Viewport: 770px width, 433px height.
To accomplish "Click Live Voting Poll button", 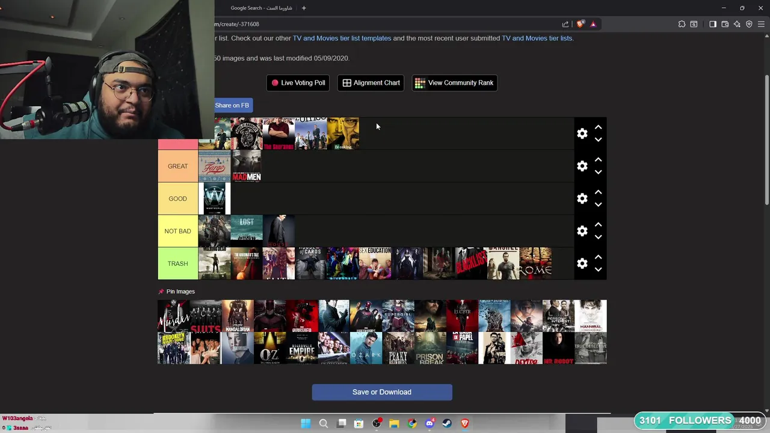I will click(298, 83).
